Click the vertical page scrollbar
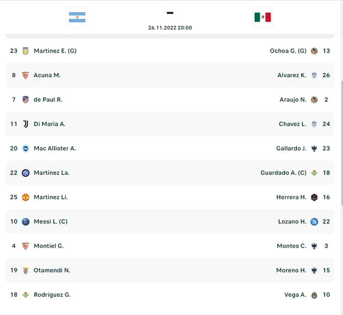Image resolution: width=343 pixels, height=315 pixels. pyautogui.click(x=342, y=143)
